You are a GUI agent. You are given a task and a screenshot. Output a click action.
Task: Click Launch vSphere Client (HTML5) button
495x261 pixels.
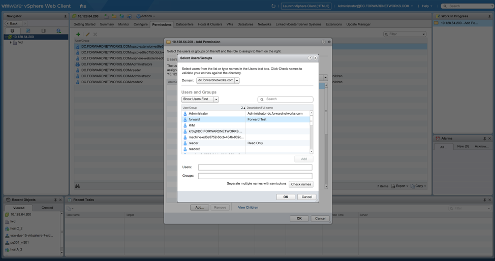[306, 6]
